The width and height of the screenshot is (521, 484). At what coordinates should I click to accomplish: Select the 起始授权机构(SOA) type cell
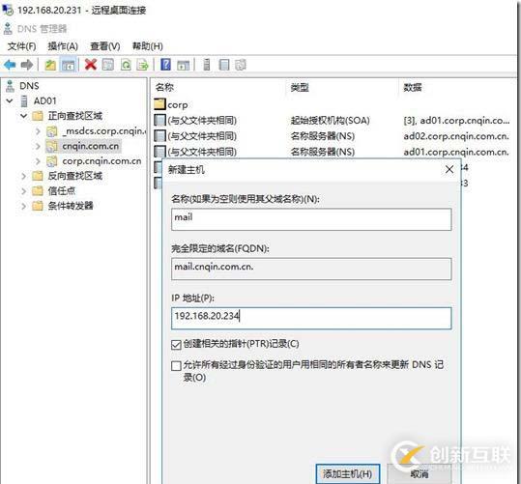[331, 120]
